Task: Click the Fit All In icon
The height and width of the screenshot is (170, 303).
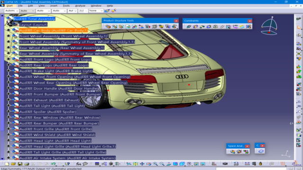Action: click(135, 164)
